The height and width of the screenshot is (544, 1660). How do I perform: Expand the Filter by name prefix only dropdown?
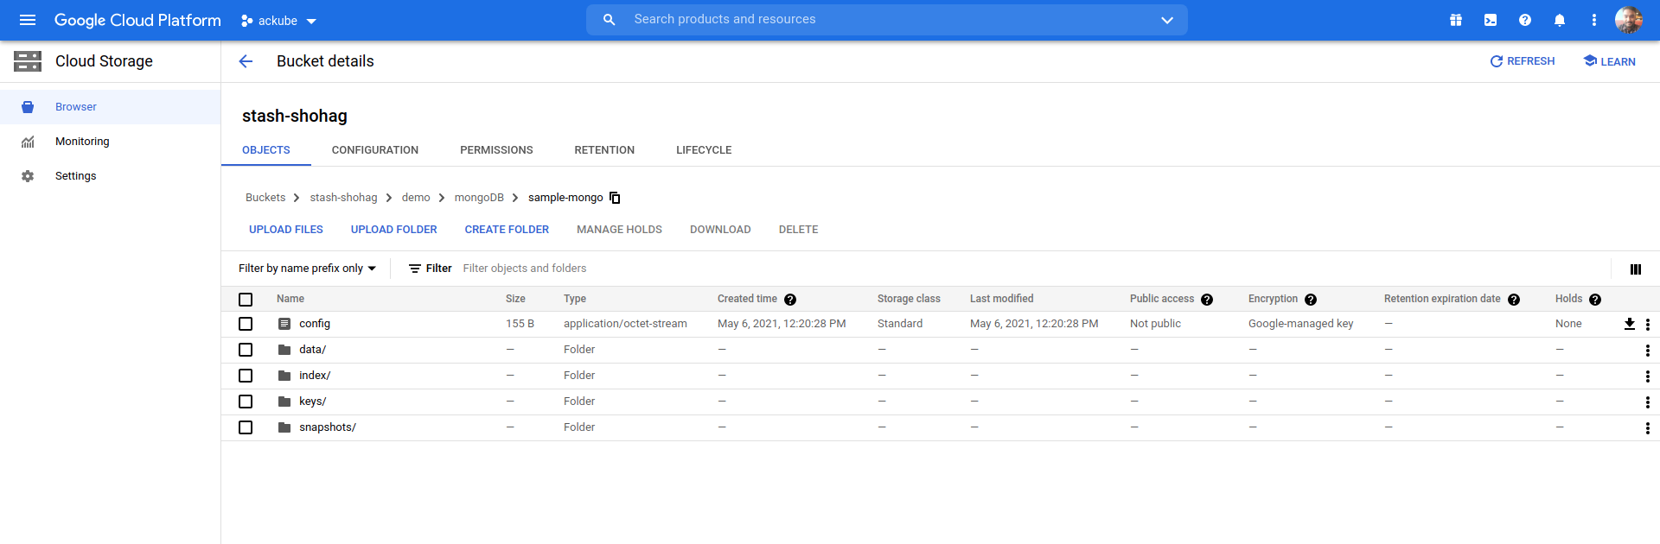pos(307,269)
